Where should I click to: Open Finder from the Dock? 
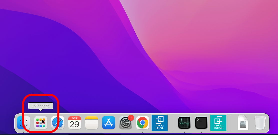tap(24, 123)
